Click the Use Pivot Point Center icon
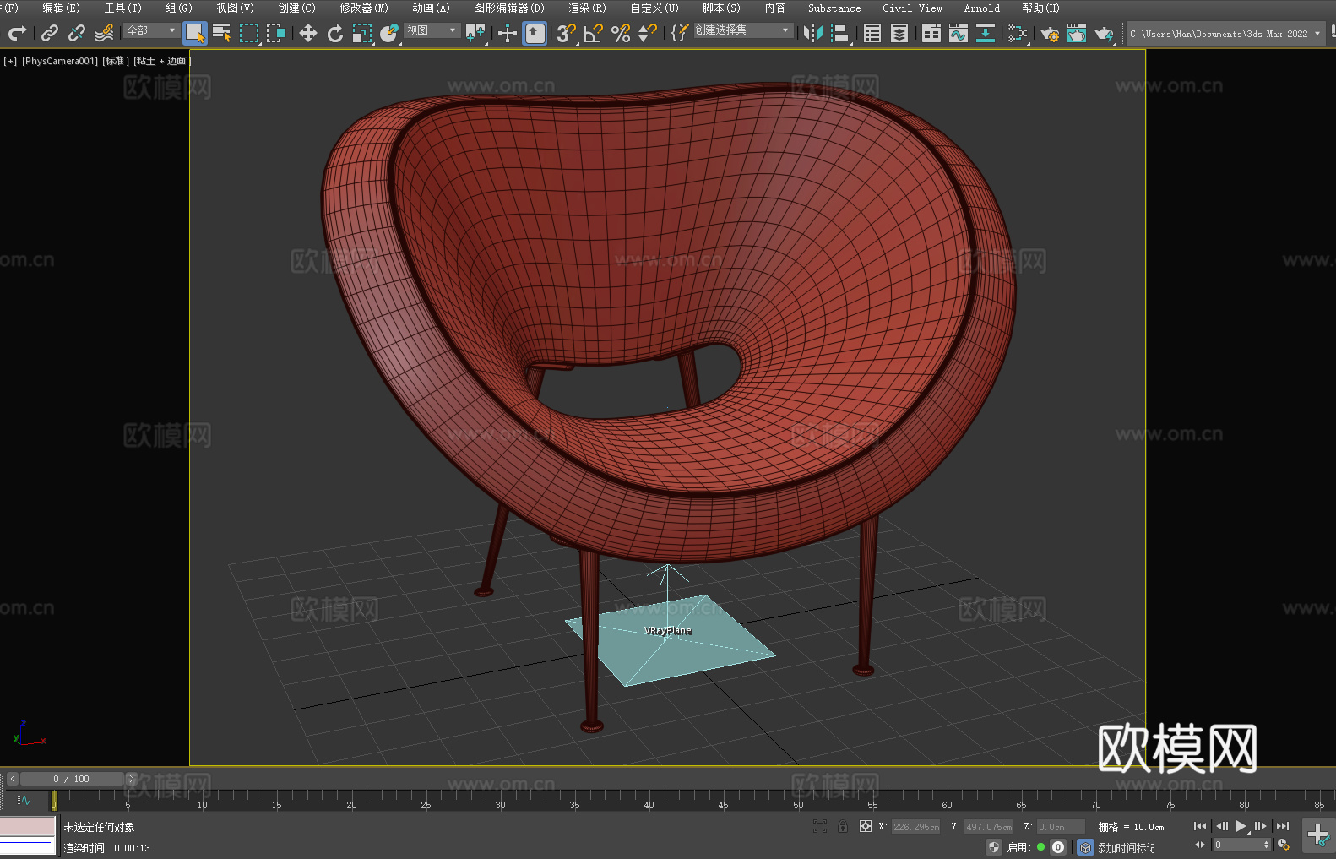 click(x=475, y=33)
